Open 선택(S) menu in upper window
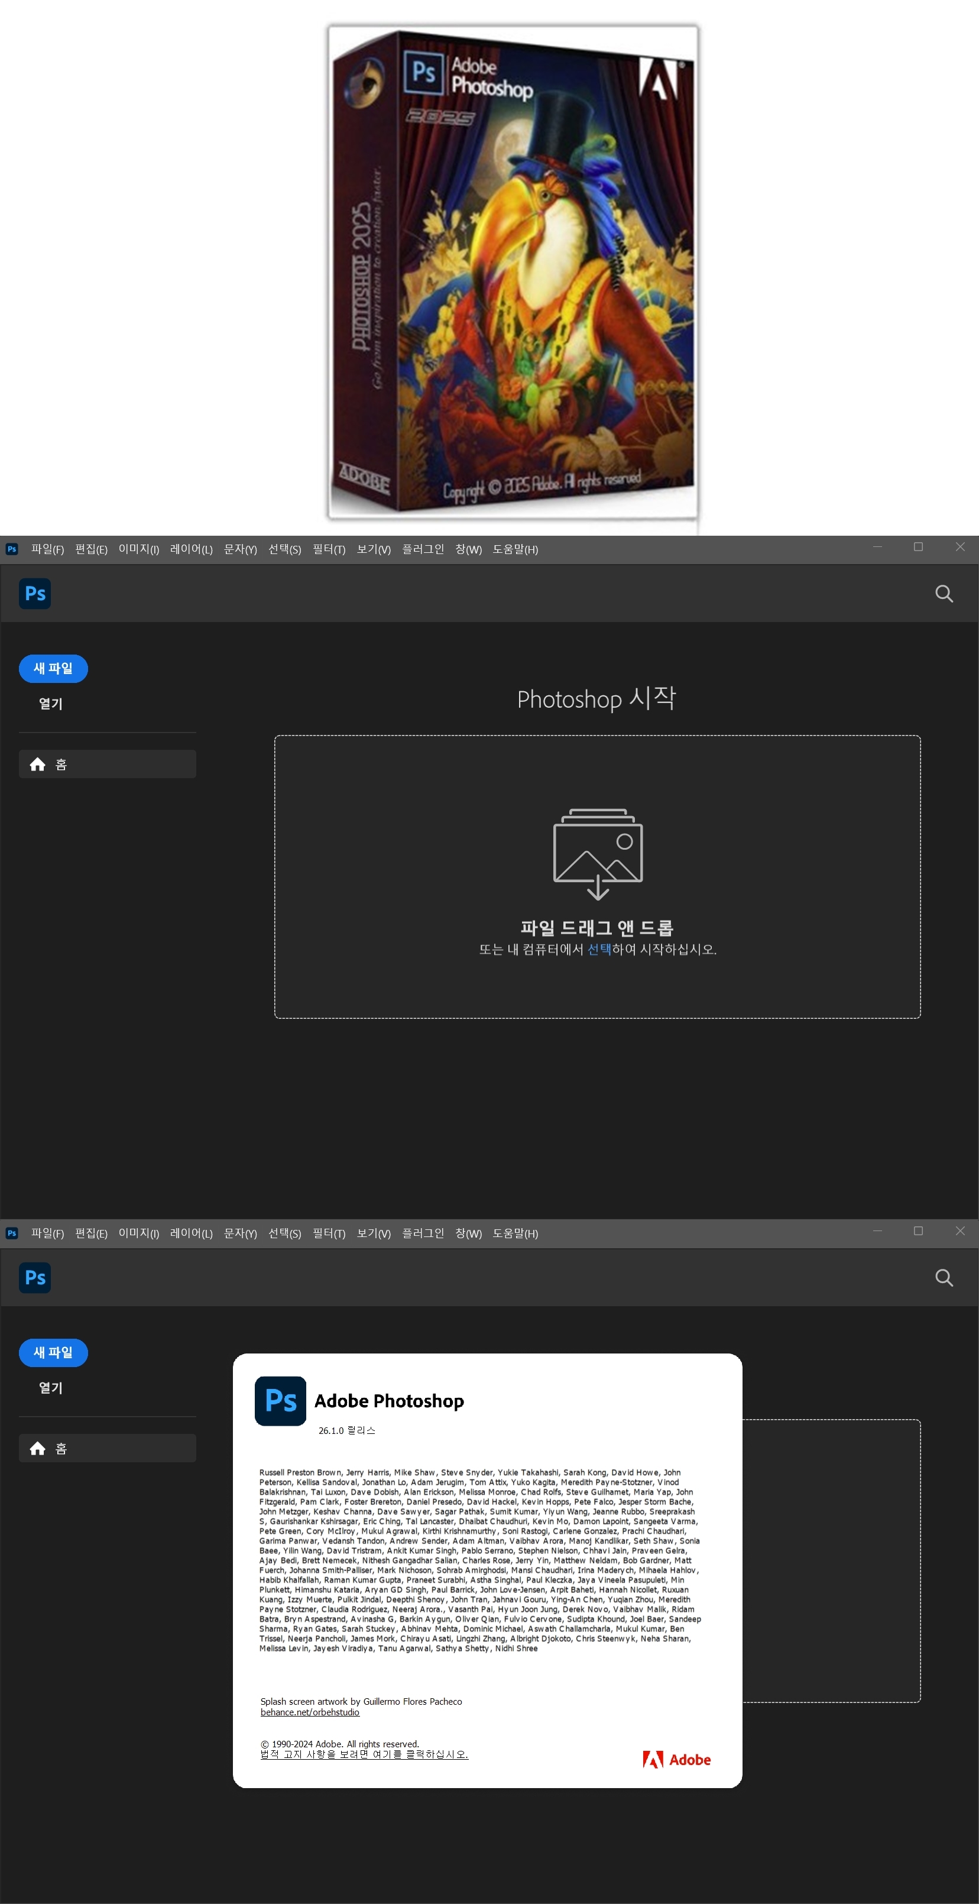The height and width of the screenshot is (1904, 979). (x=284, y=549)
